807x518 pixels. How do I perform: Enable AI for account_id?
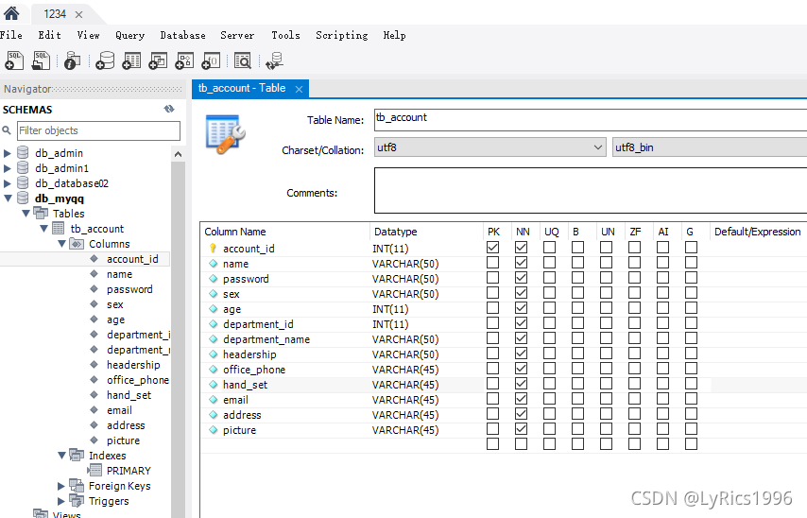pyautogui.click(x=662, y=247)
